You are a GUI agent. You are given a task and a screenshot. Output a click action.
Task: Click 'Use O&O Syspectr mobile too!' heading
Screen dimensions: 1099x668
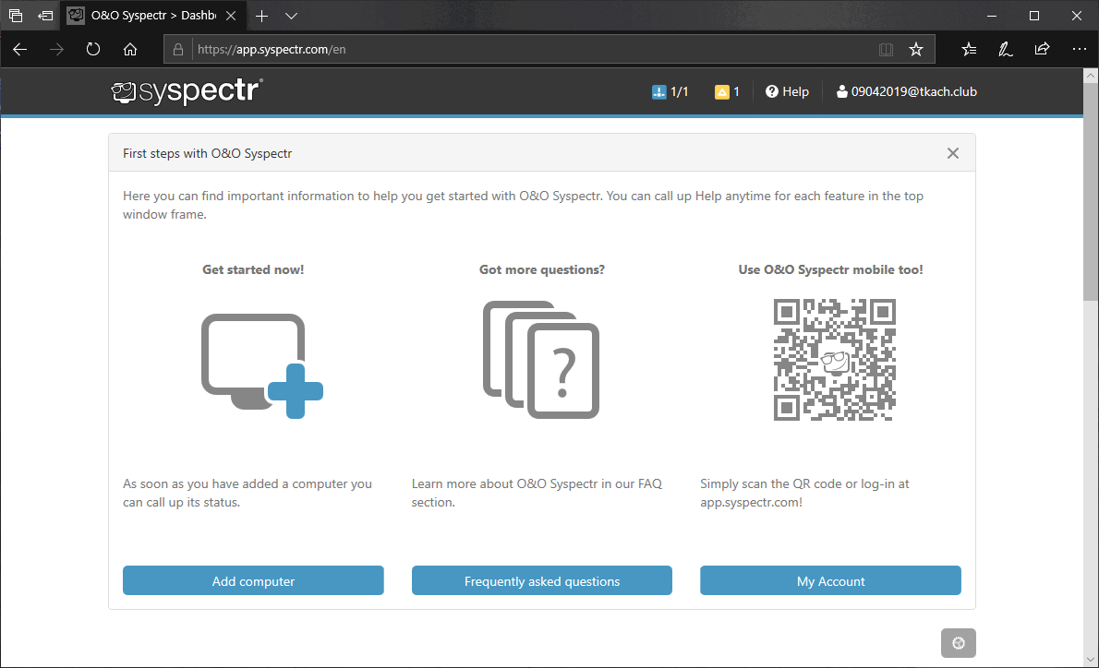pyautogui.click(x=830, y=269)
